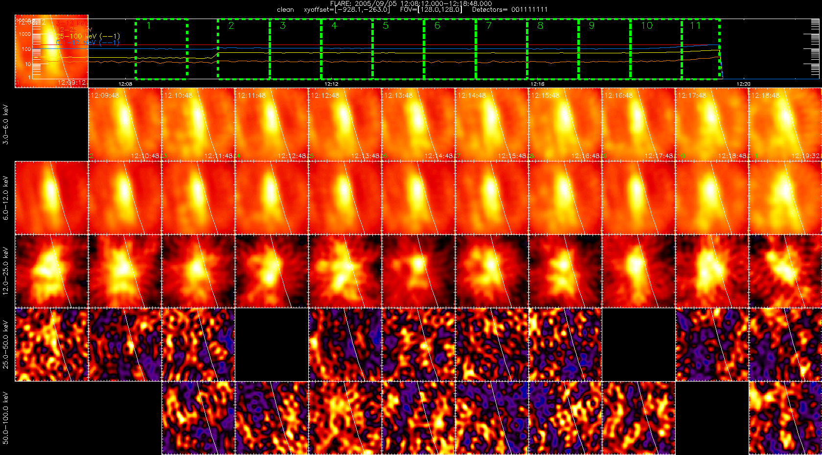The width and height of the screenshot is (822, 455).
Task: Select interval box 10 in the light curve
Action: (656, 49)
